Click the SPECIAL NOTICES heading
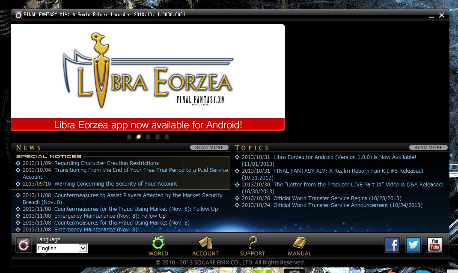Screen dimensions: 458x273 tap(49, 156)
